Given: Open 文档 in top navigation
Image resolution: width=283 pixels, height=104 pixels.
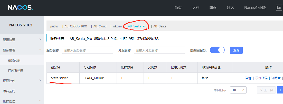Looking at the screenshot, I should pyautogui.click(x=195, y=8).
